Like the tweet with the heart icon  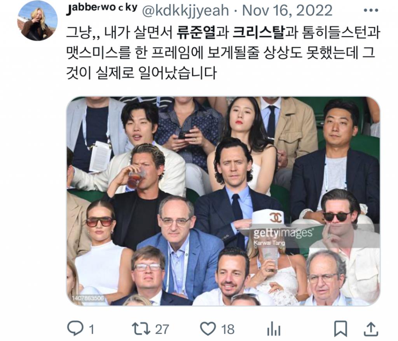click(x=208, y=329)
